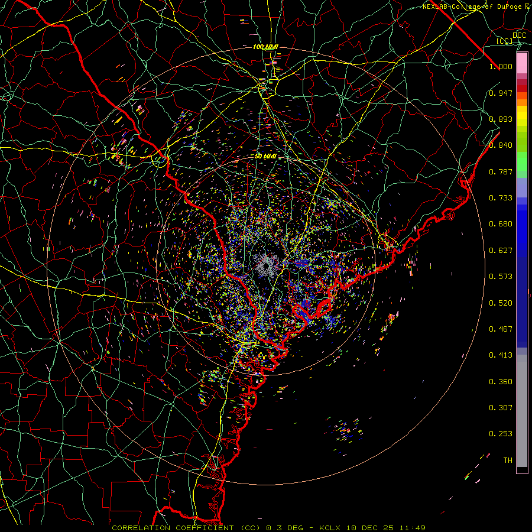Click the 0.413 scale value

coord(501,355)
